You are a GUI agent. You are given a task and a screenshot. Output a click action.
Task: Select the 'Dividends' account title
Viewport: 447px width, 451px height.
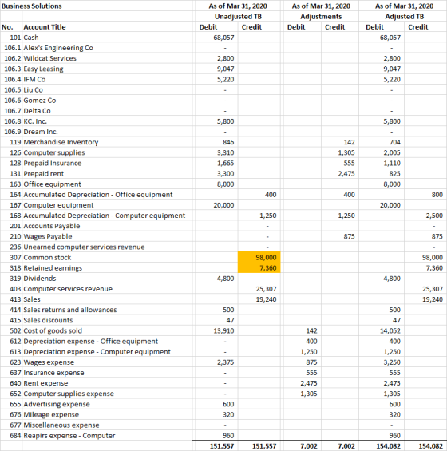pos(40,279)
